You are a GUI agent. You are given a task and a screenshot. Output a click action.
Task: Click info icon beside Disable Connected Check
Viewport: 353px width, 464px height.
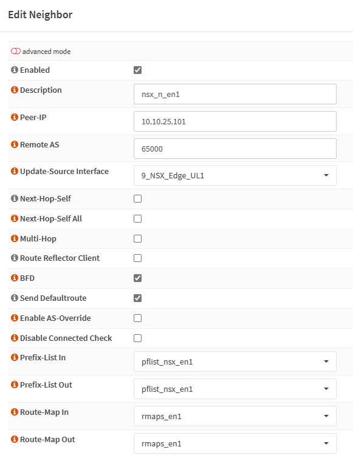15,338
